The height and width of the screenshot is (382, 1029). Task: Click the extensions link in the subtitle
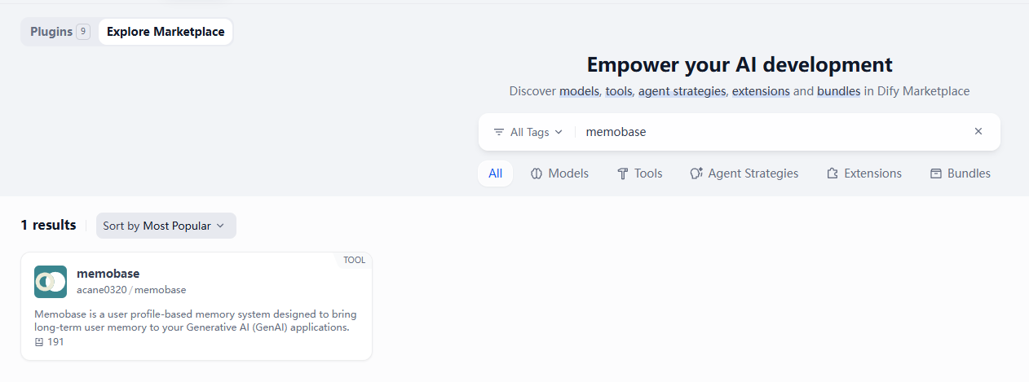761,91
